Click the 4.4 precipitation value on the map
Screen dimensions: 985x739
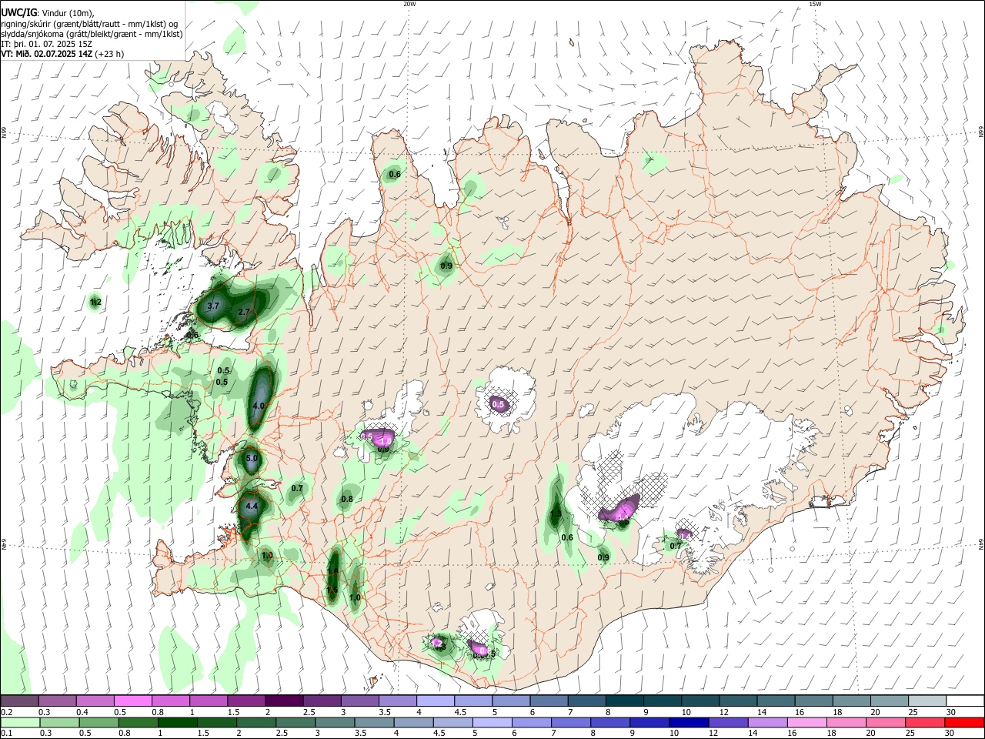(252, 507)
